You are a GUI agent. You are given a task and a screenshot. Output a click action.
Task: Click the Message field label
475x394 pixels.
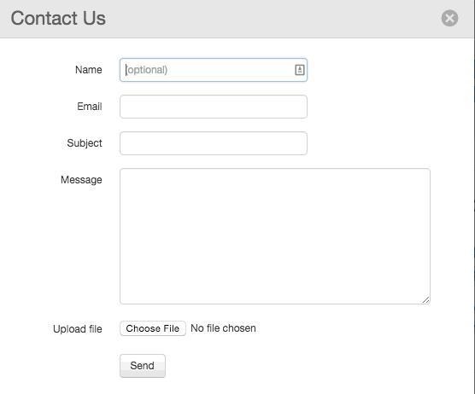[81, 180]
